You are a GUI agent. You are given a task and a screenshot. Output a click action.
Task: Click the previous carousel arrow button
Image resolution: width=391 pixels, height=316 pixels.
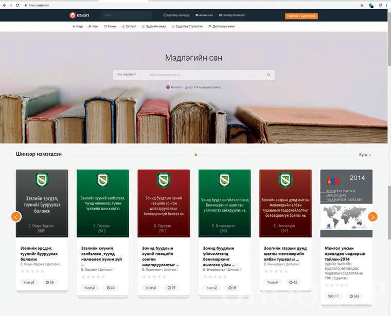(16, 217)
